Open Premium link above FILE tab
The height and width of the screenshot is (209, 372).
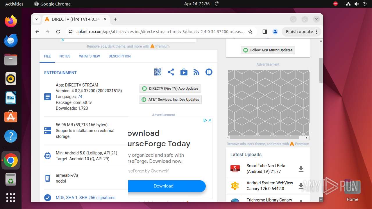coord(160,46)
